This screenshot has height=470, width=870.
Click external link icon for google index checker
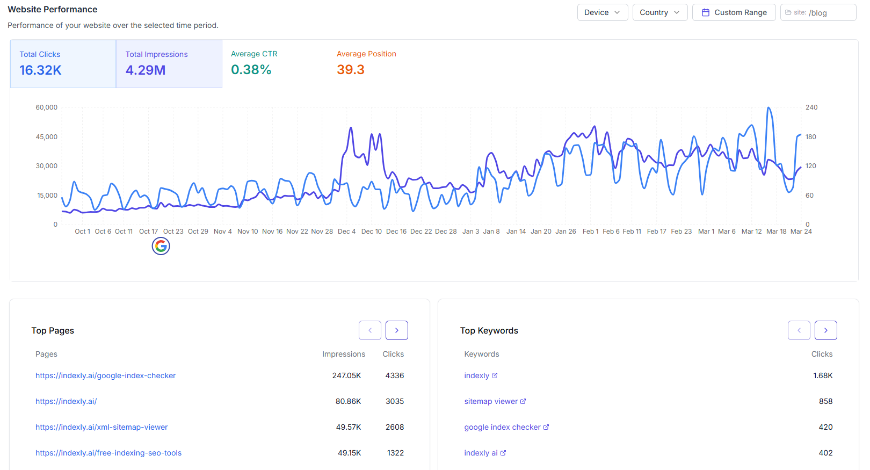pos(546,427)
